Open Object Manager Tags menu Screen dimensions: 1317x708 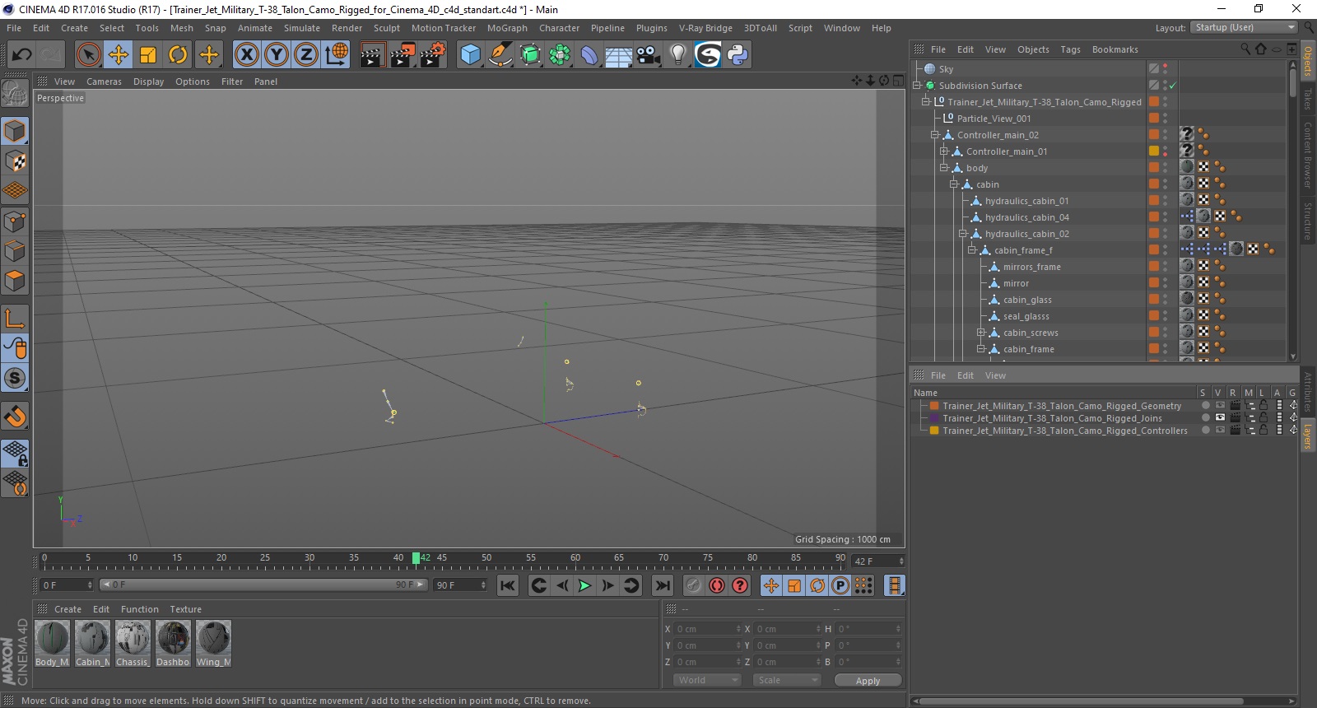click(1070, 49)
